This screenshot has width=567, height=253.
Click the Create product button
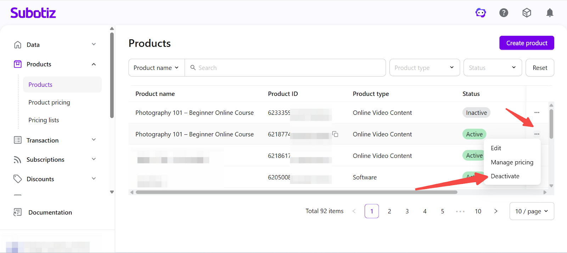(527, 43)
